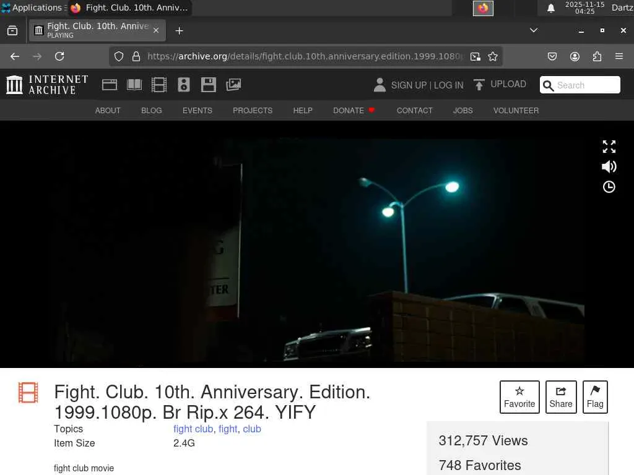Open the extensions puzzle icon
The height and width of the screenshot is (475, 634).
pos(597,56)
